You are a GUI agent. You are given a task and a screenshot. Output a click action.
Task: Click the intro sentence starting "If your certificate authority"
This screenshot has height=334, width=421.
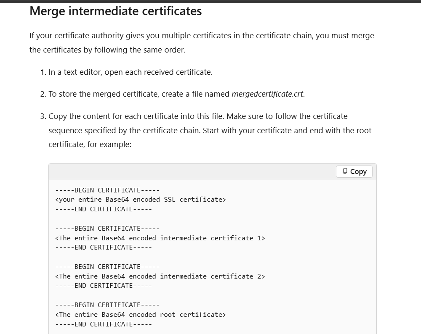coord(202,42)
